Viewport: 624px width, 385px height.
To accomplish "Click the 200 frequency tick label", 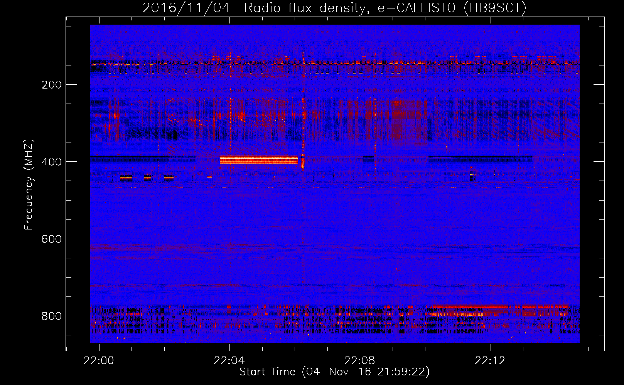I will tap(52, 85).
